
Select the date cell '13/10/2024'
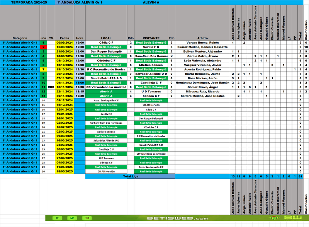[65, 65]
